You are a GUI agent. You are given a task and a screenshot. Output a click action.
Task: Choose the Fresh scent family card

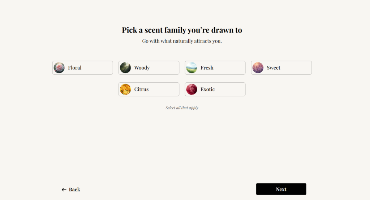[x=215, y=68]
